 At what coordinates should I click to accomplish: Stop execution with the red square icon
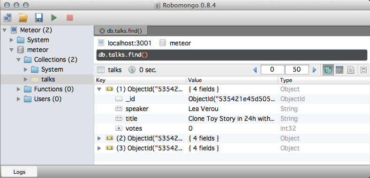tap(69, 18)
